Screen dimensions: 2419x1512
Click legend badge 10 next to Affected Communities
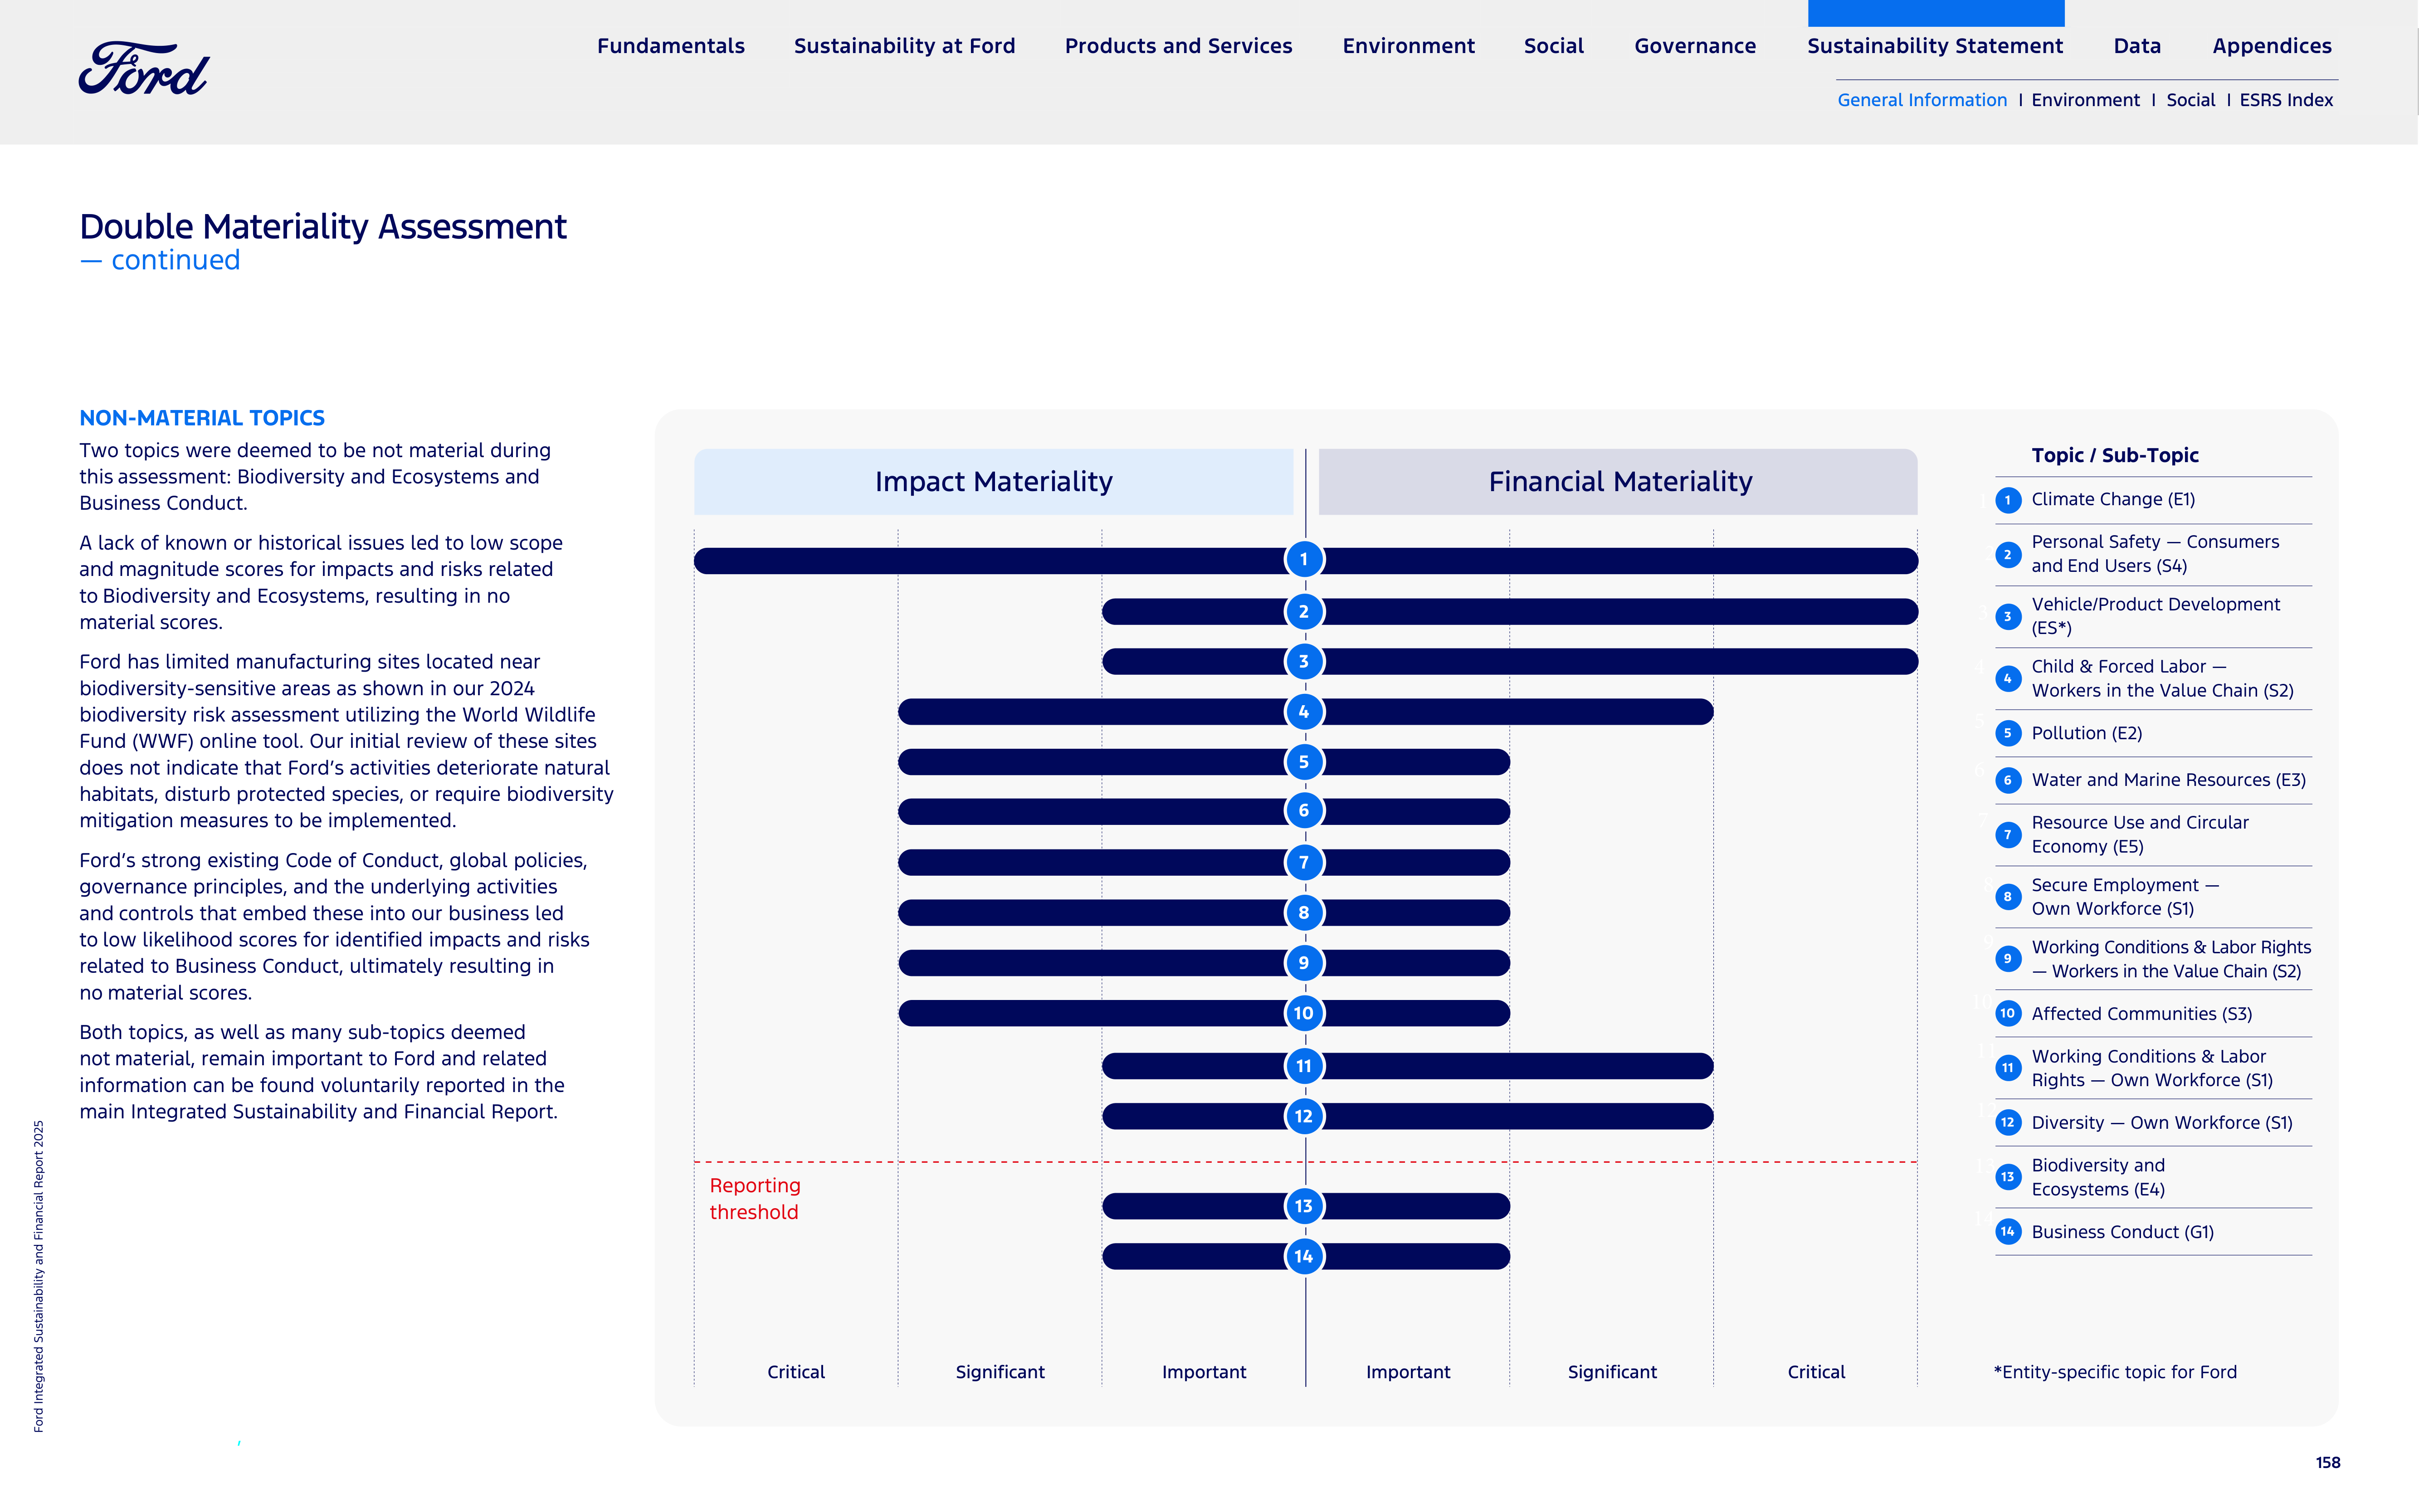(2008, 1014)
